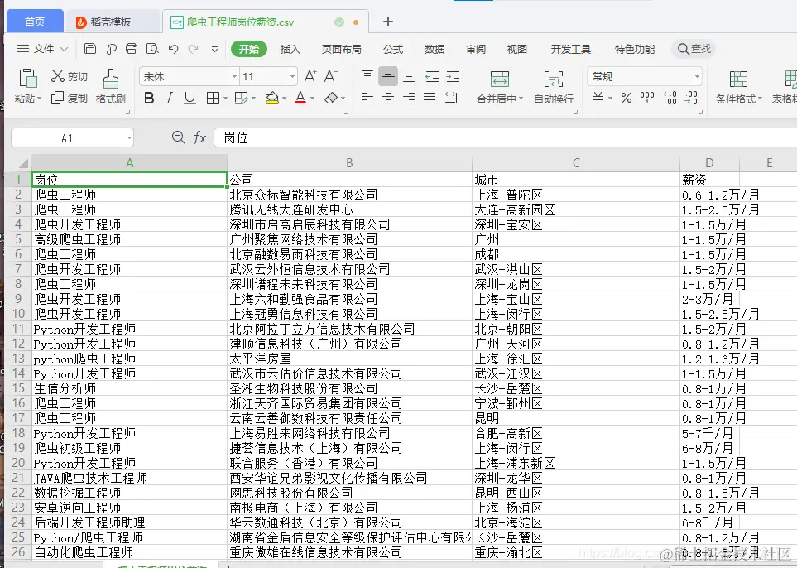Undo the last action
Image resolution: width=797 pixels, height=568 pixels.
173,49
